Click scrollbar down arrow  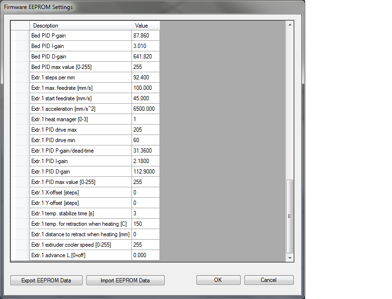[x=290, y=257]
